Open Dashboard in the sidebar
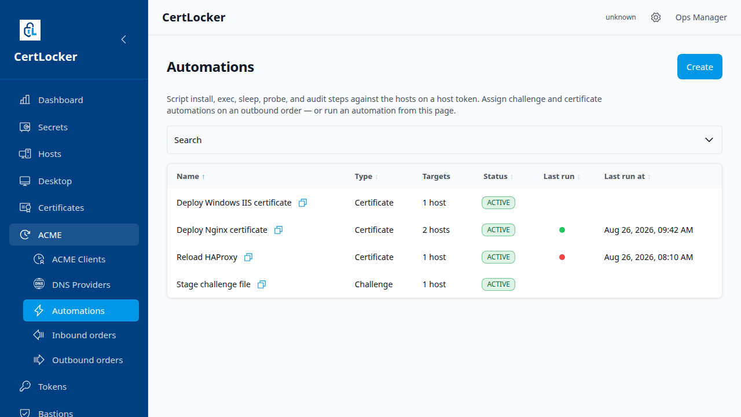The image size is (741, 417). (x=74, y=100)
